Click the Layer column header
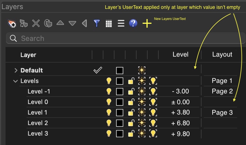 coord(28,55)
